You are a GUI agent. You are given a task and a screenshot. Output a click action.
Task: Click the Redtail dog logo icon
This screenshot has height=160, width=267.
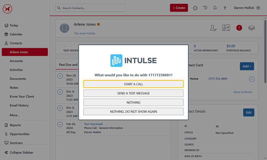click(x=7, y=9)
